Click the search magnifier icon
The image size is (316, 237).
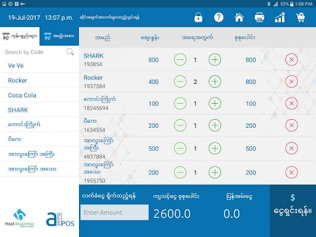[70, 52]
